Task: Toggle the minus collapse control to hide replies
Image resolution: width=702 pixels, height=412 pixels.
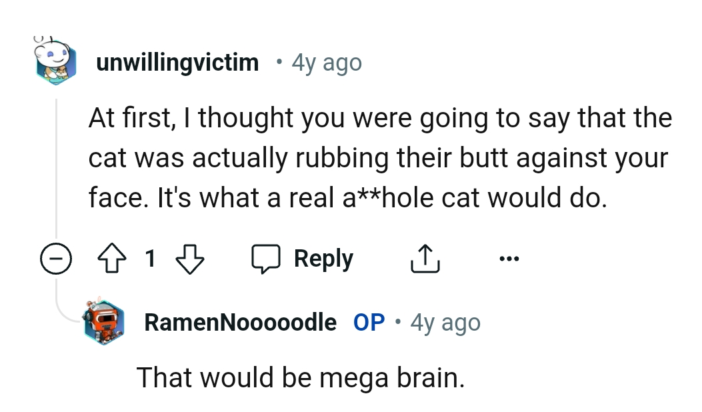Action: (x=57, y=258)
